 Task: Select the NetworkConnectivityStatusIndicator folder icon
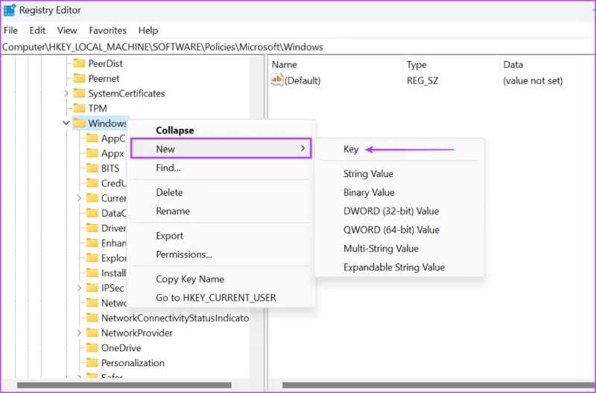[92, 318]
